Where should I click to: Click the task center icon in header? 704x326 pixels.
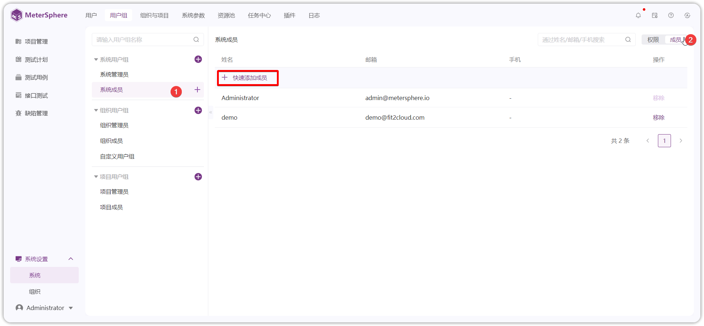(655, 15)
